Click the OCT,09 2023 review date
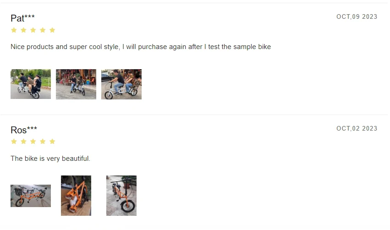The height and width of the screenshot is (230, 390). (x=357, y=17)
